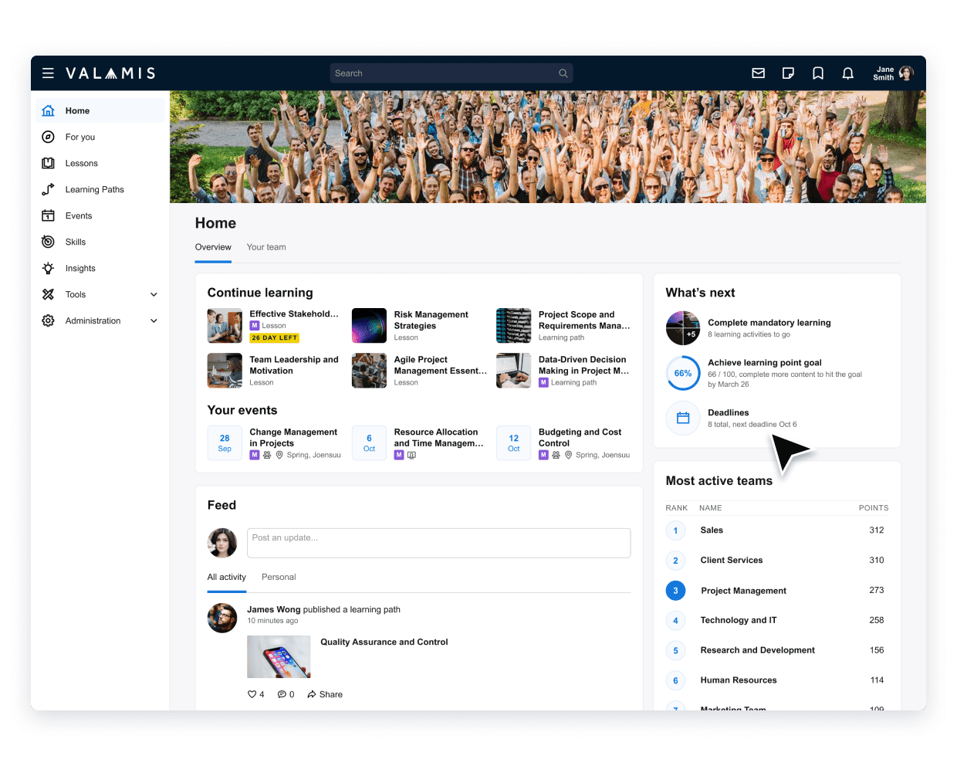Open Change Management in Projects event

click(293, 438)
